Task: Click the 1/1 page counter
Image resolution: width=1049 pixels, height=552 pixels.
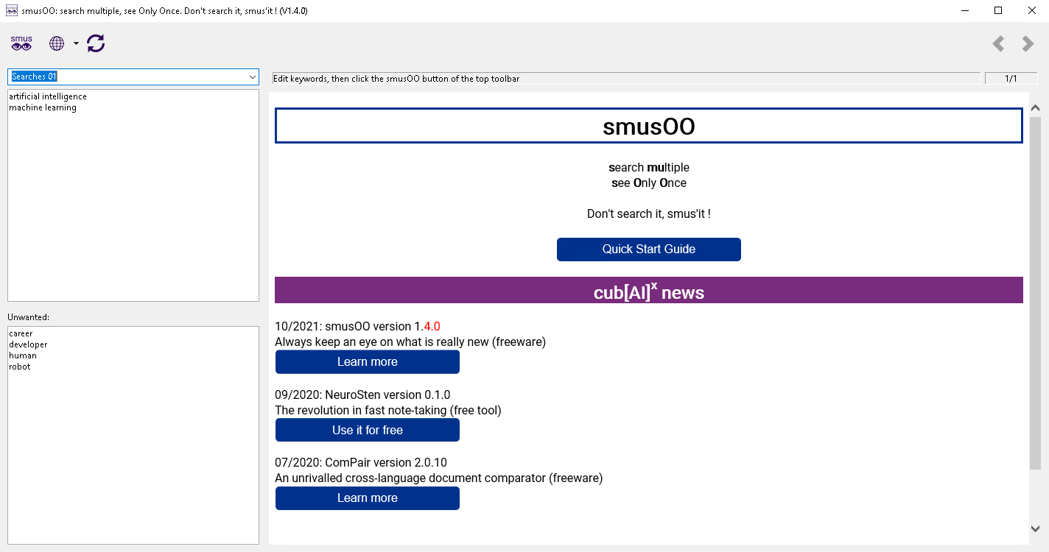Action: pos(1011,78)
